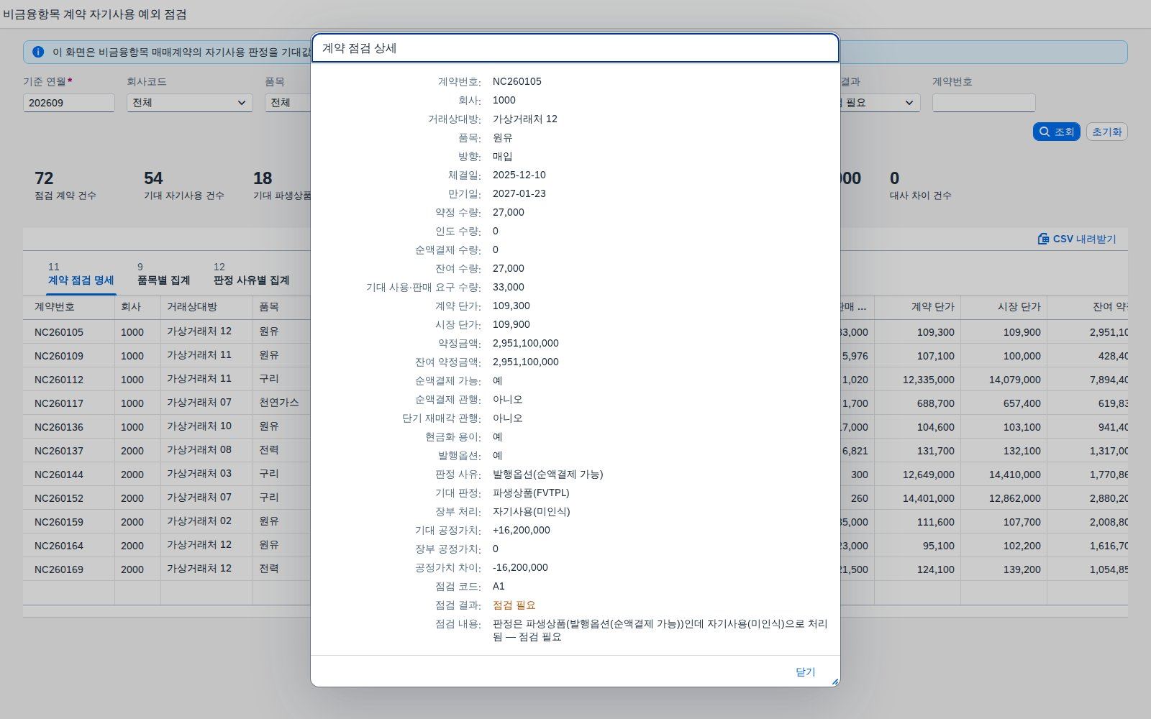Image resolution: width=1151 pixels, height=719 pixels.
Task: Click the 초기화 reset button
Action: (1106, 132)
